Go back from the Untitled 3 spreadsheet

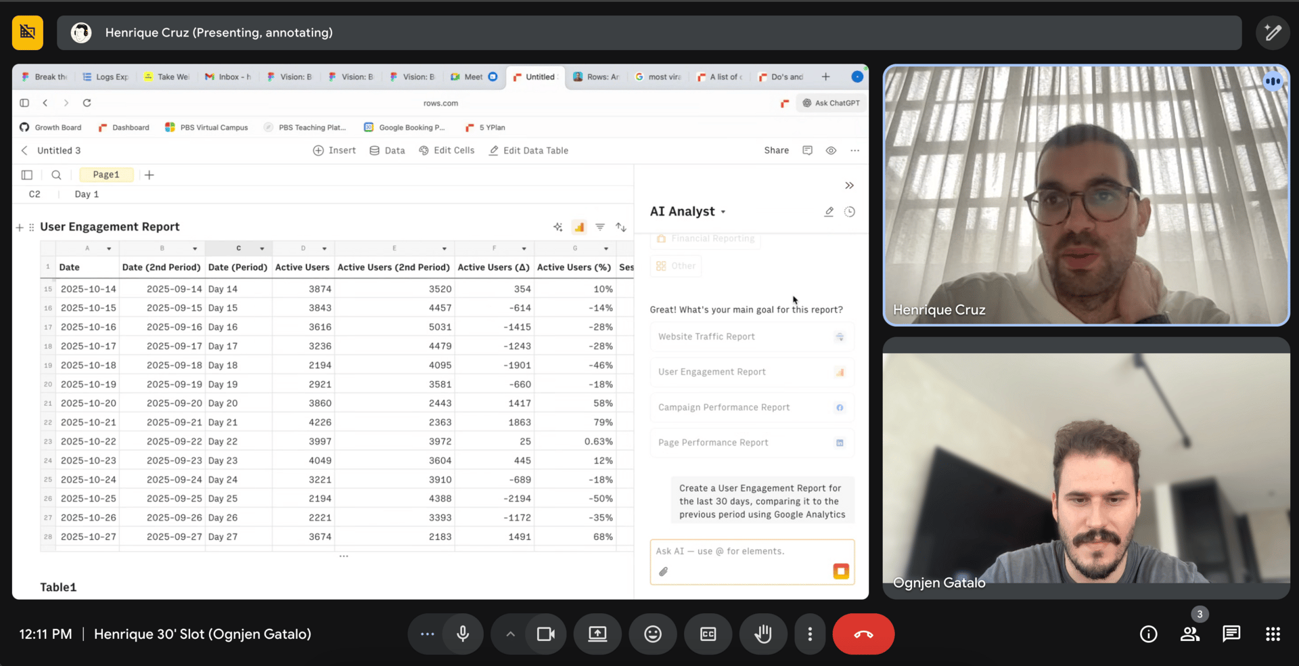click(24, 150)
